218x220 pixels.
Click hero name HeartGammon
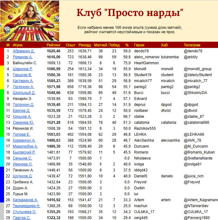click(x=146, y=63)
